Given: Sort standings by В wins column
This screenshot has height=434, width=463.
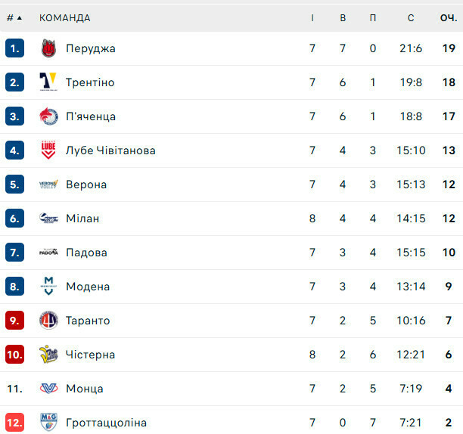Looking at the screenshot, I should pos(343,17).
